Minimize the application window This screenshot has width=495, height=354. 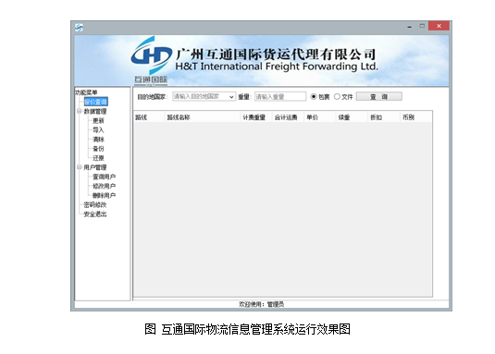click(x=410, y=27)
